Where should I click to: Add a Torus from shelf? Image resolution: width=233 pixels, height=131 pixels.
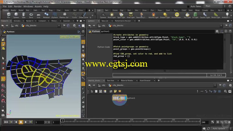click(x=31, y=15)
